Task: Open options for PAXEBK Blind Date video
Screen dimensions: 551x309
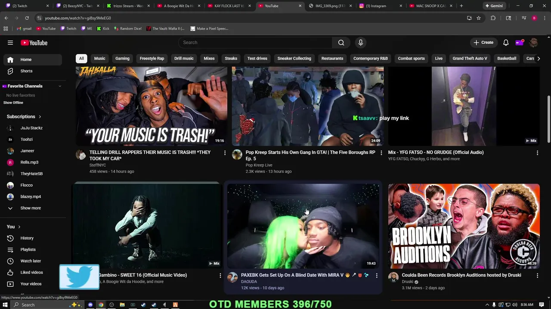Action: [x=377, y=276]
